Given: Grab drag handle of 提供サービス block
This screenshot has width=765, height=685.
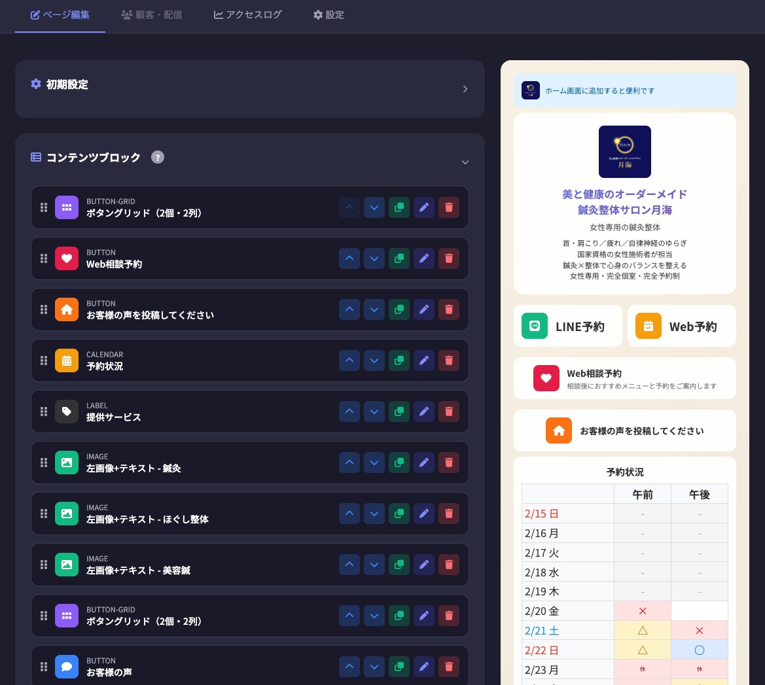Looking at the screenshot, I should coord(43,412).
